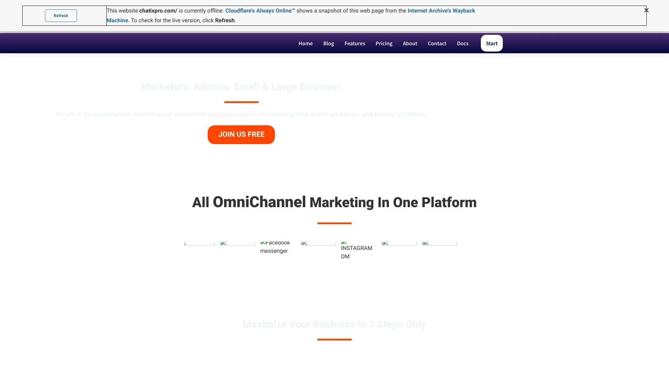
Task: Click the INSTAGRAM DM image placeholder
Action: point(357,249)
